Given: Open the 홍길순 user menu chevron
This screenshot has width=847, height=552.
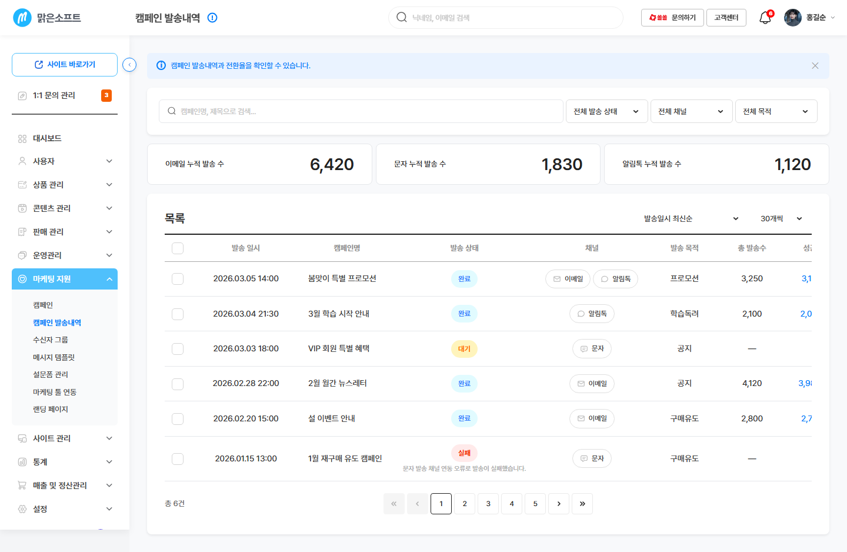Looking at the screenshot, I should [832, 18].
